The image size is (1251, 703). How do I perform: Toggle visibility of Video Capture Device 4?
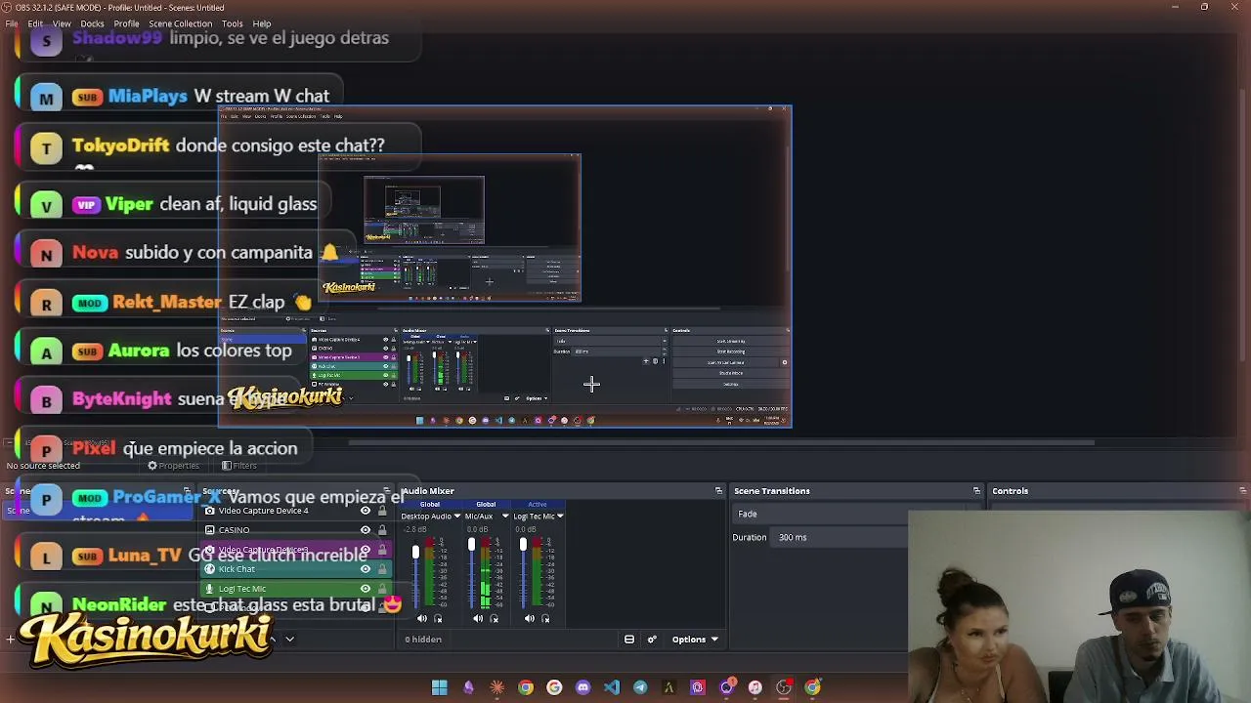point(366,511)
